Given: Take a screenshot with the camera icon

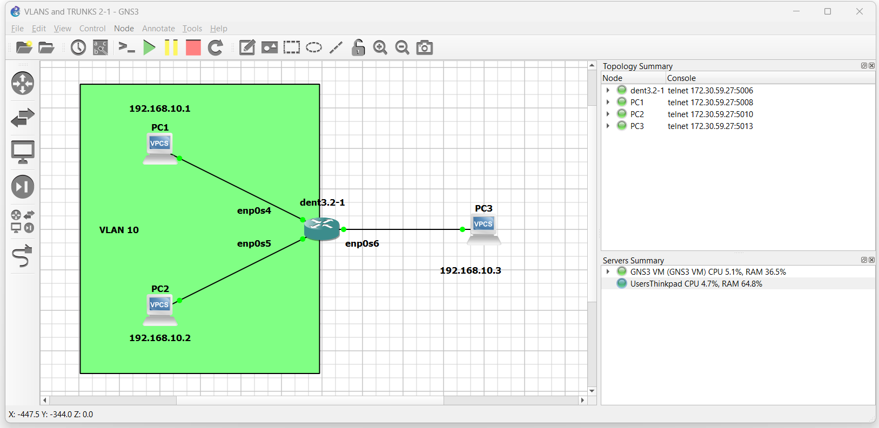Looking at the screenshot, I should [x=425, y=47].
